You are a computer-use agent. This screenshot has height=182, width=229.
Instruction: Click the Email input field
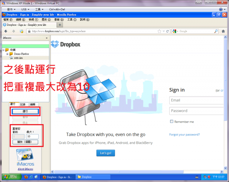196,100
